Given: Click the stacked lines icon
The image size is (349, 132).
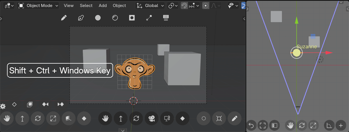Looking at the screenshot, I should click(x=166, y=18).
